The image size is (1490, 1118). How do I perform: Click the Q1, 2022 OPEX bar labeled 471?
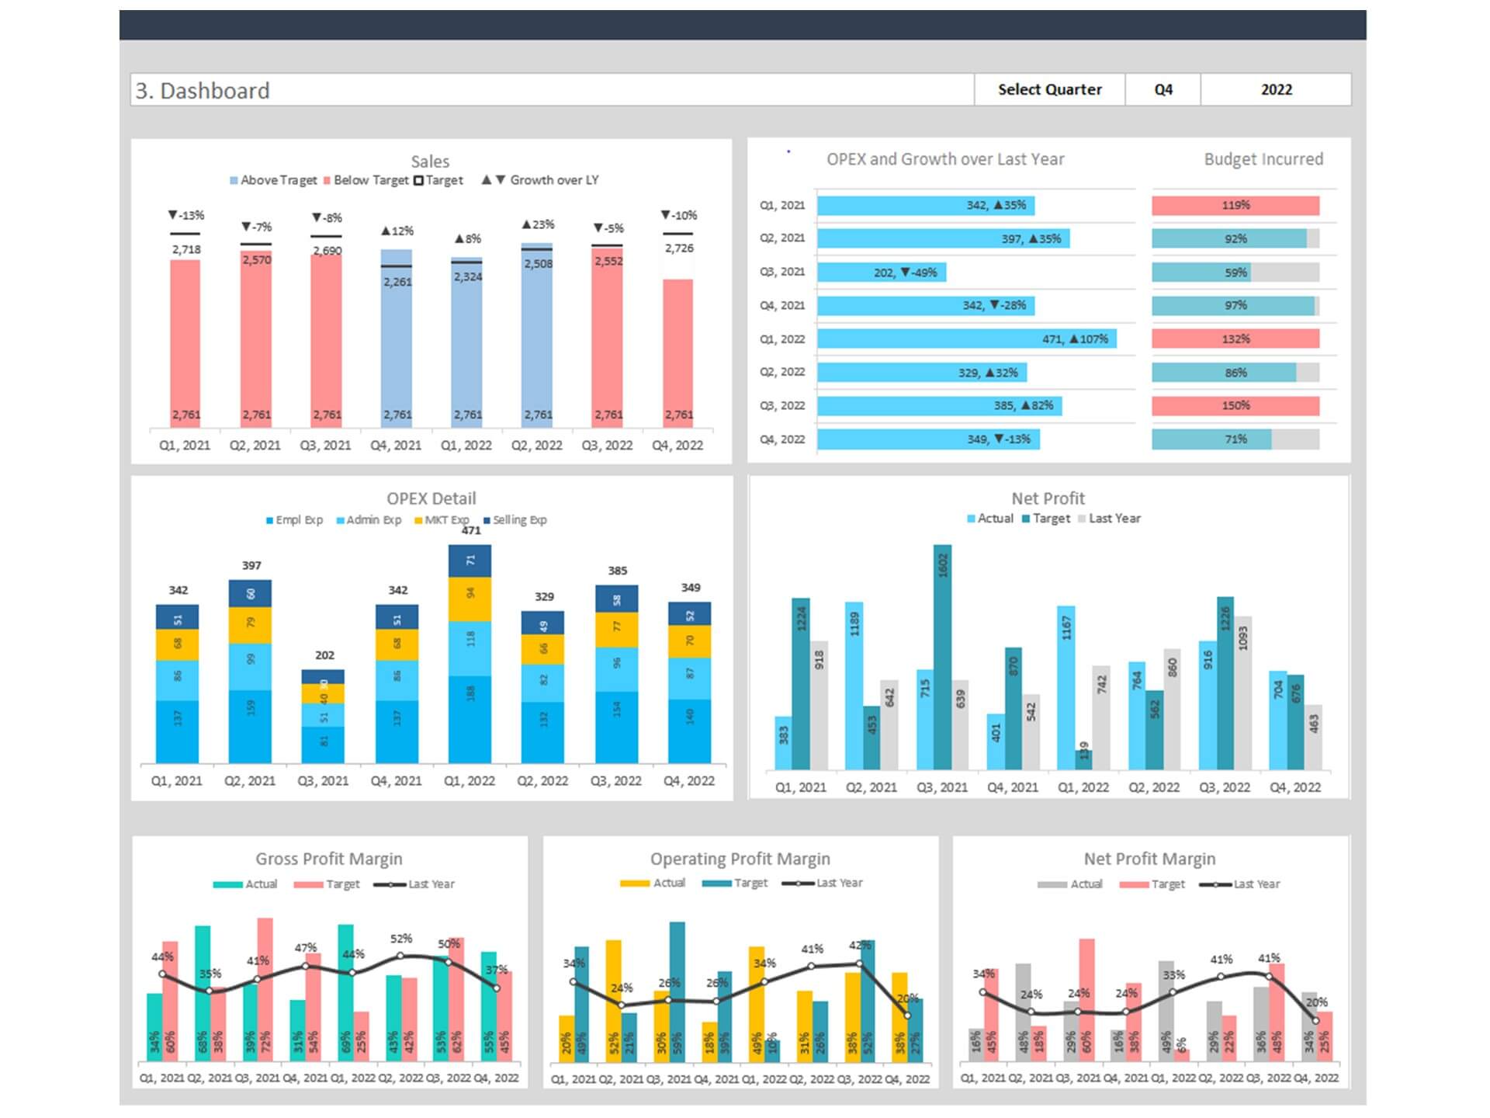click(x=966, y=339)
